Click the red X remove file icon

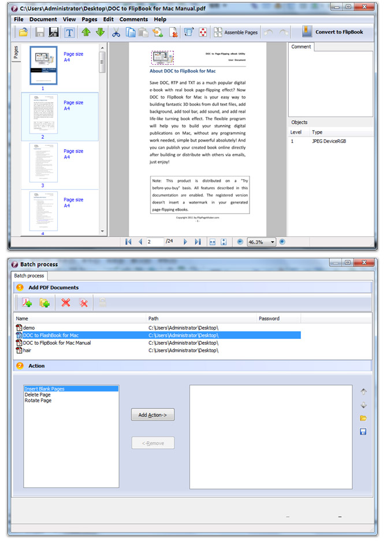(x=66, y=303)
